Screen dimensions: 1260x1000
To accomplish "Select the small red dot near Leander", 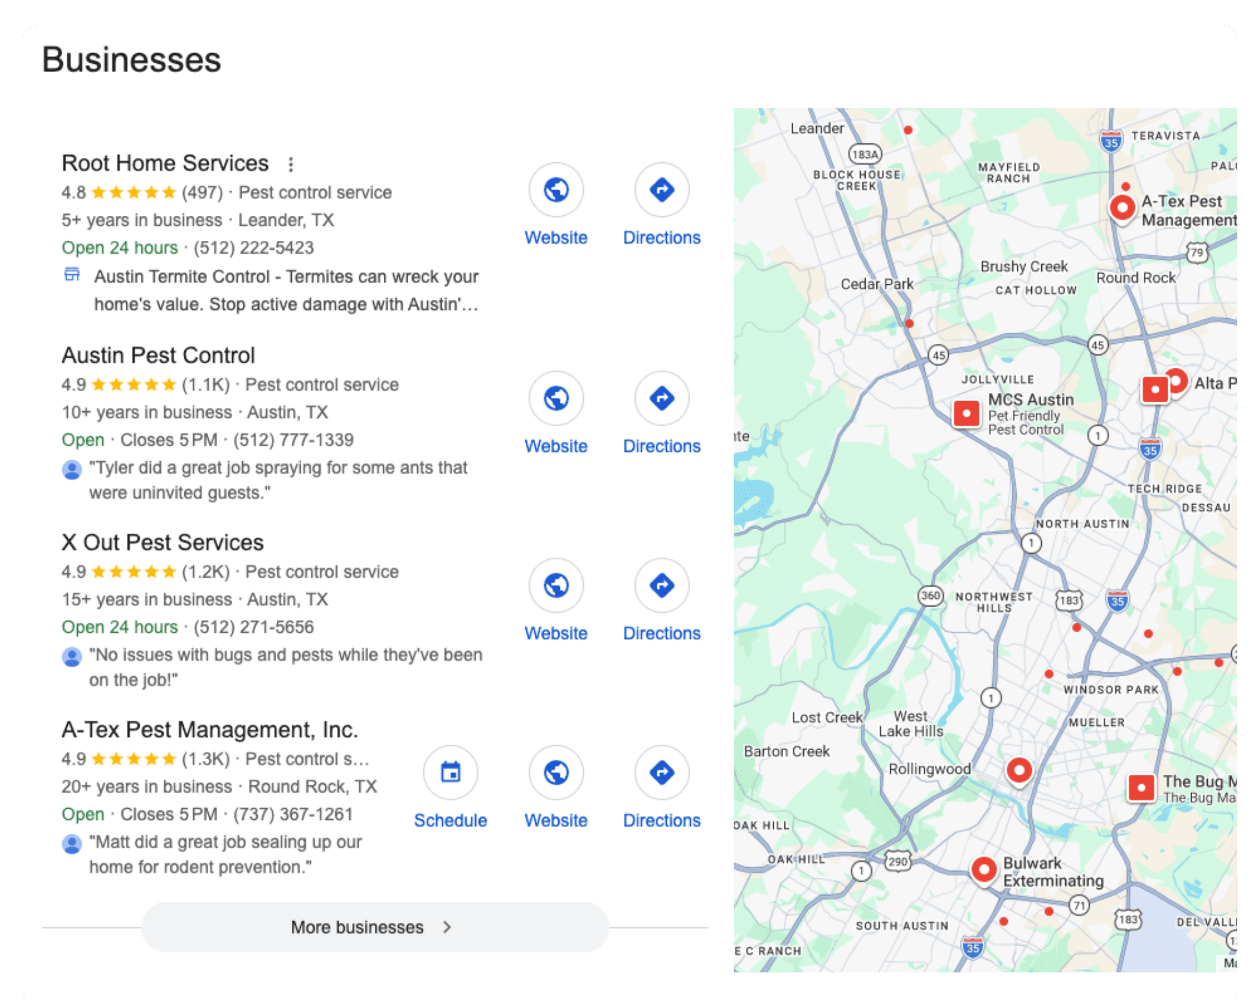I will coord(908,130).
